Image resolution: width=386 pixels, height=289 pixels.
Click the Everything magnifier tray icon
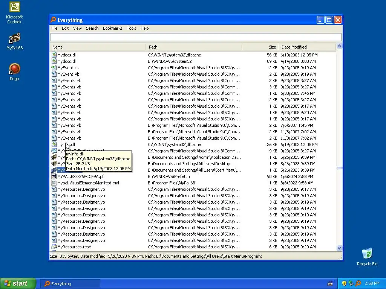pyautogui.click(x=358, y=283)
